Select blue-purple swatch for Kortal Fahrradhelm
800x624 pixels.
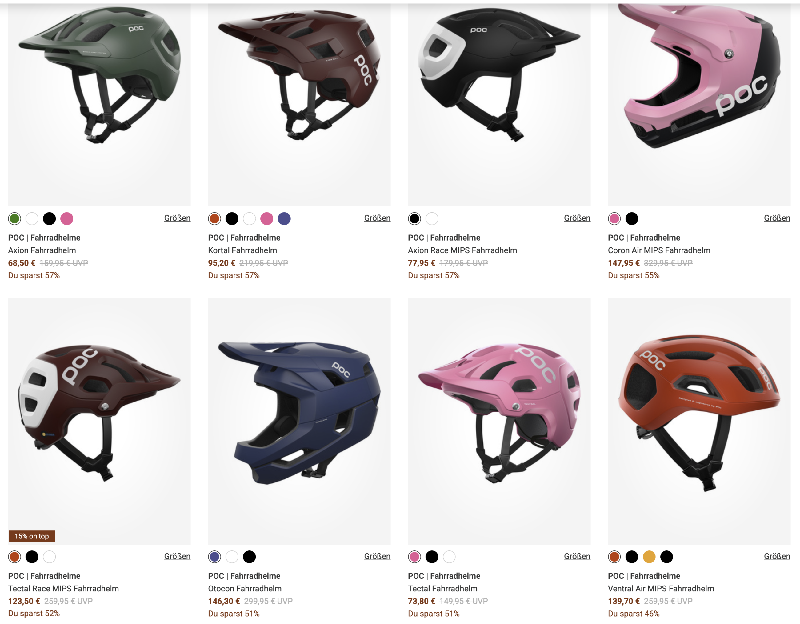pyautogui.click(x=284, y=219)
